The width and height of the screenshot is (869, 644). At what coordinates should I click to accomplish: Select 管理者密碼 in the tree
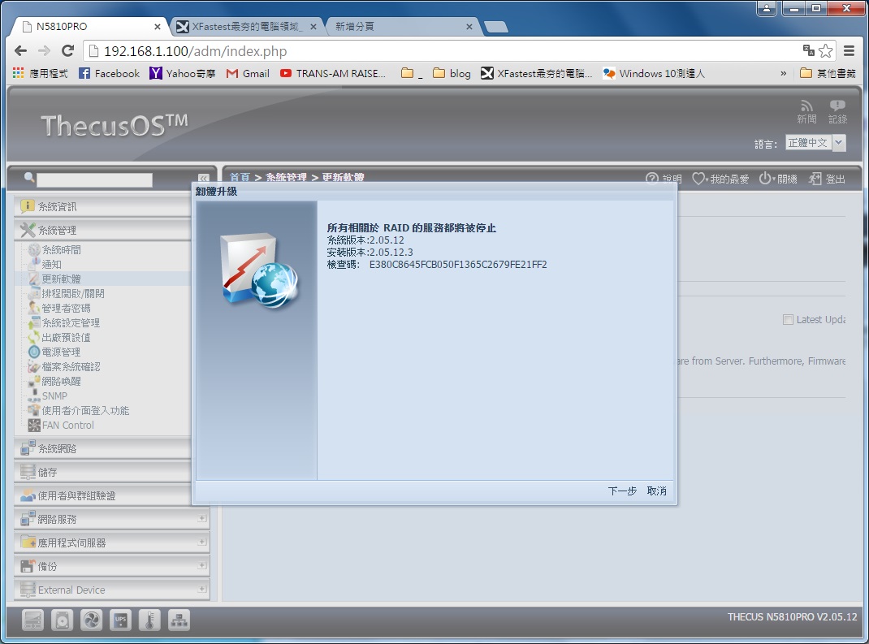click(x=66, y=308)
